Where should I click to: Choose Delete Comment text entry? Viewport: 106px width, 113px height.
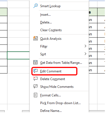pos(53,79)
